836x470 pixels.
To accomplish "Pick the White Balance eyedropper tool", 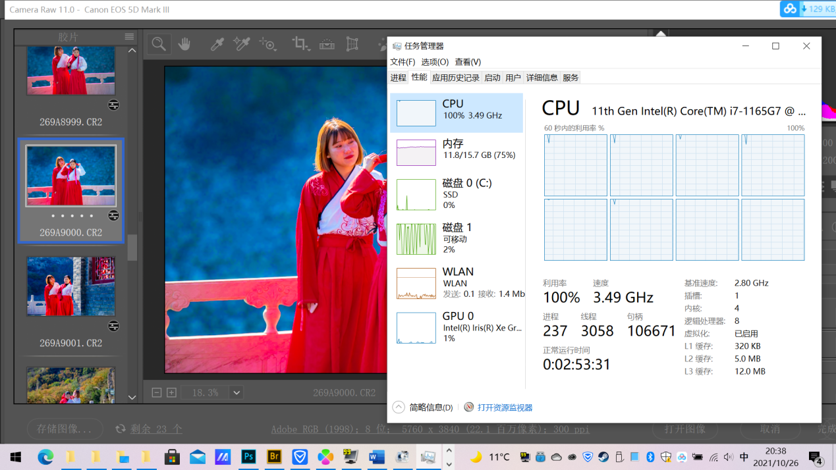I will [217, 44].
